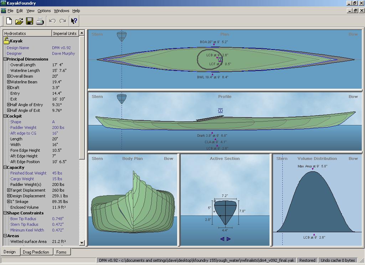Viewport: 365px width, 265px height.
Task: Click the Undo cache status bar entry
Action: click(338, 260)
